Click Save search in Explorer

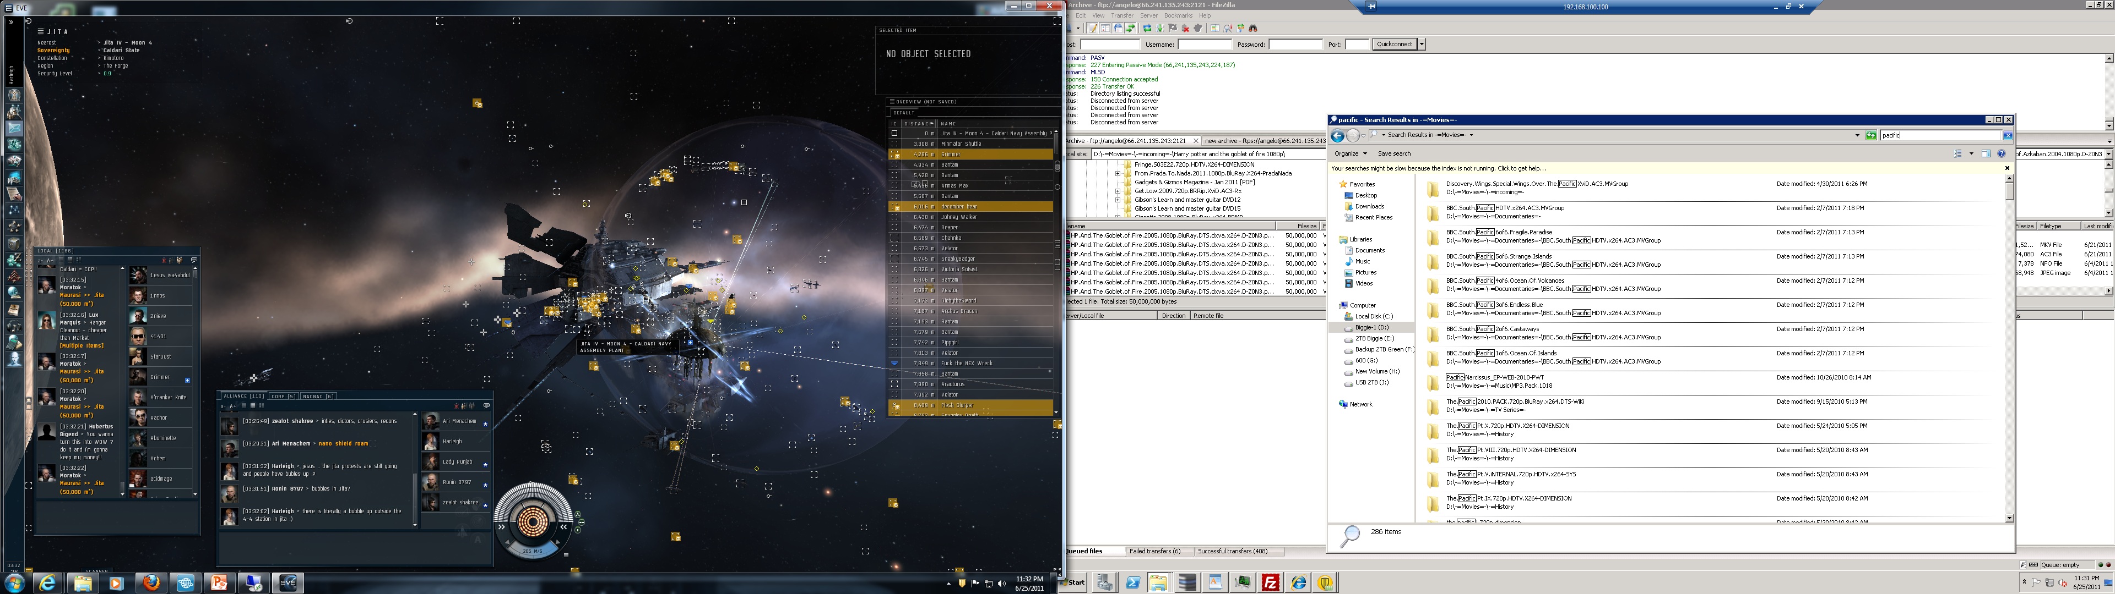click(x=1394, y=153)
